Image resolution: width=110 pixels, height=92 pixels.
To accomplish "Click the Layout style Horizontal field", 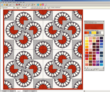I will click(24, 8).
